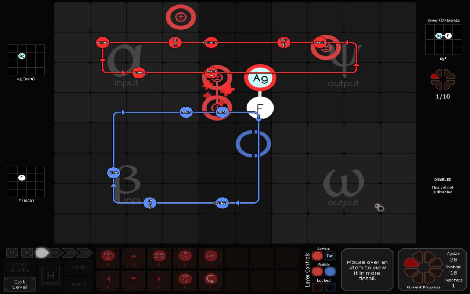This screenshot has width=470, height=294.
Task: Click the F input molecule preview
Action: tap(26, 182)
